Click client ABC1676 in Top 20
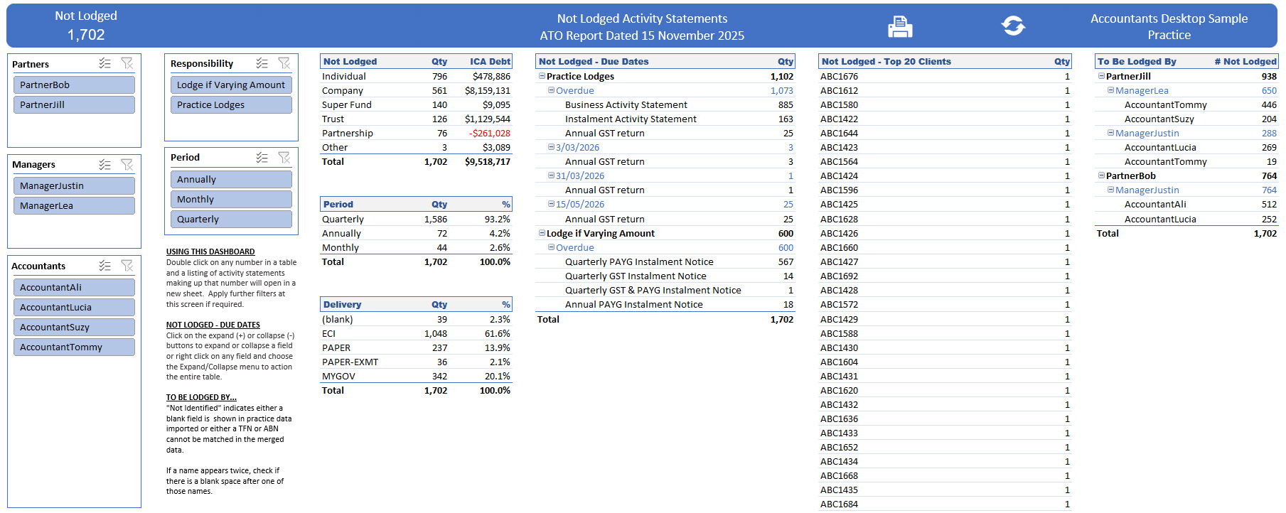Viewport: 1286px width, 513px height. click(839, 76)
